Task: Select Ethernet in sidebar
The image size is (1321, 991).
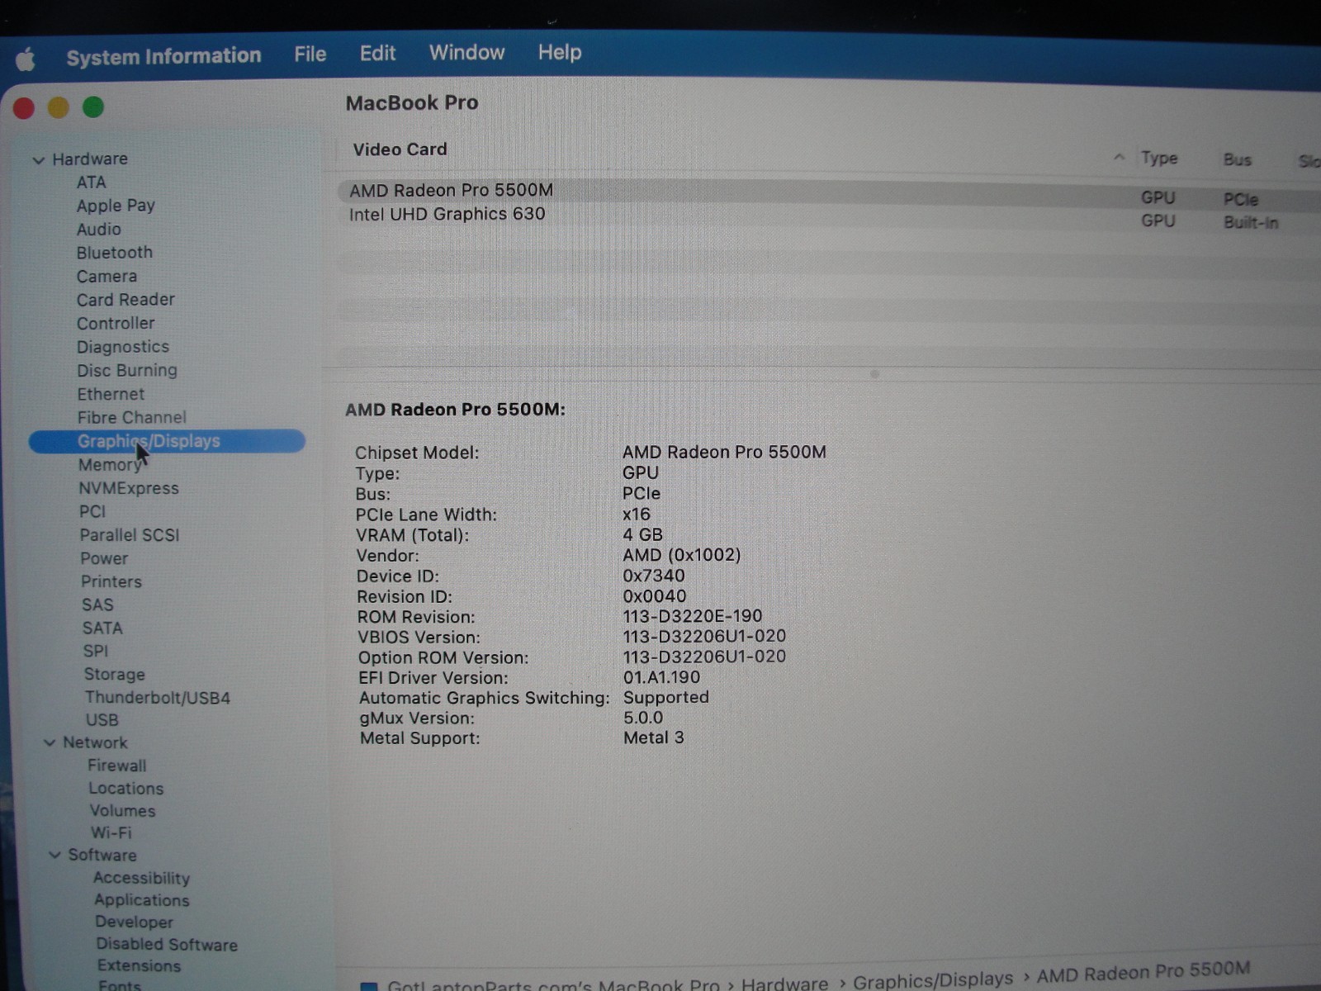Action: tap(111, 395)
